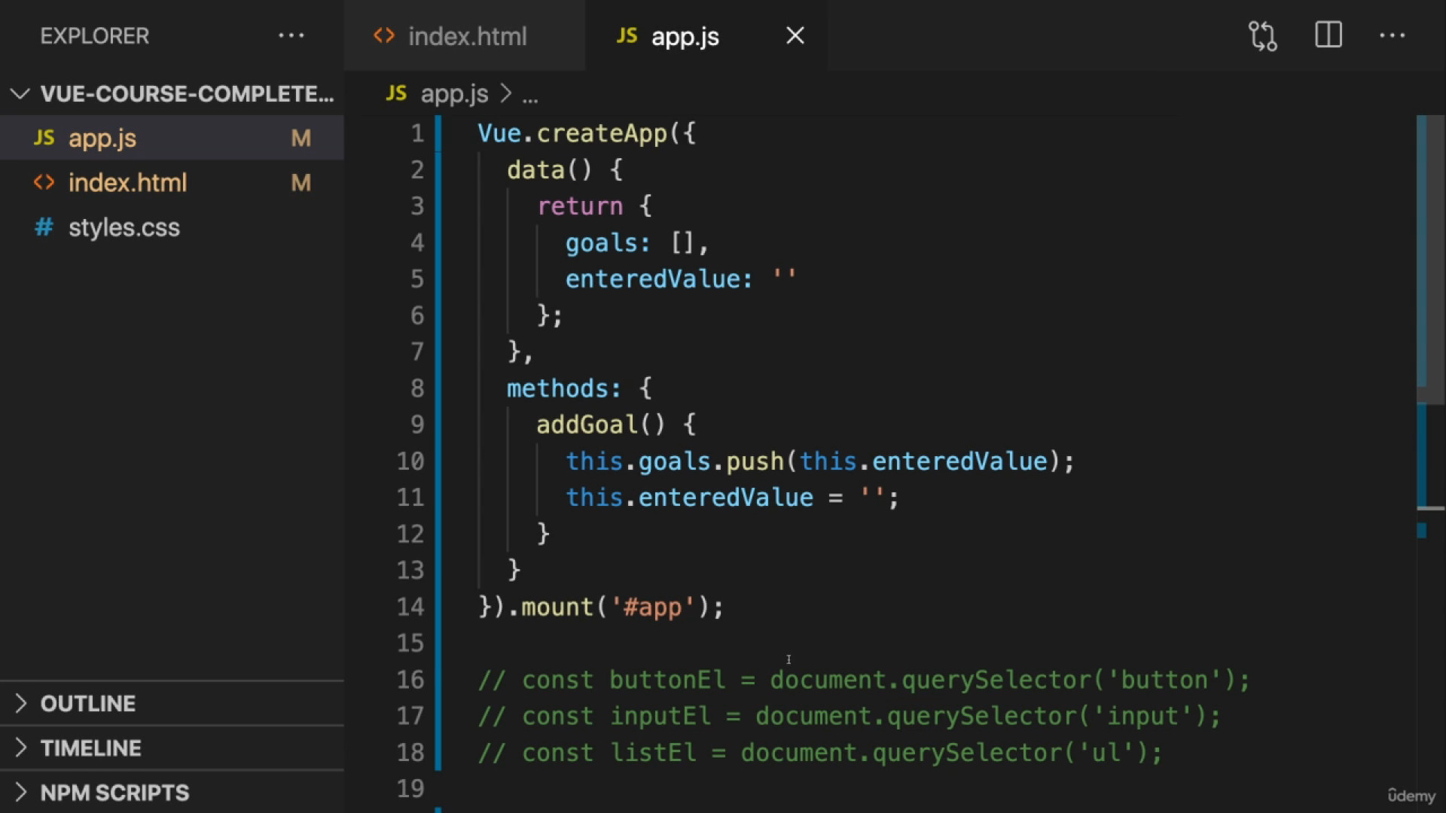Click the JS icon in the breadcrumb bar

coord(395,93)
